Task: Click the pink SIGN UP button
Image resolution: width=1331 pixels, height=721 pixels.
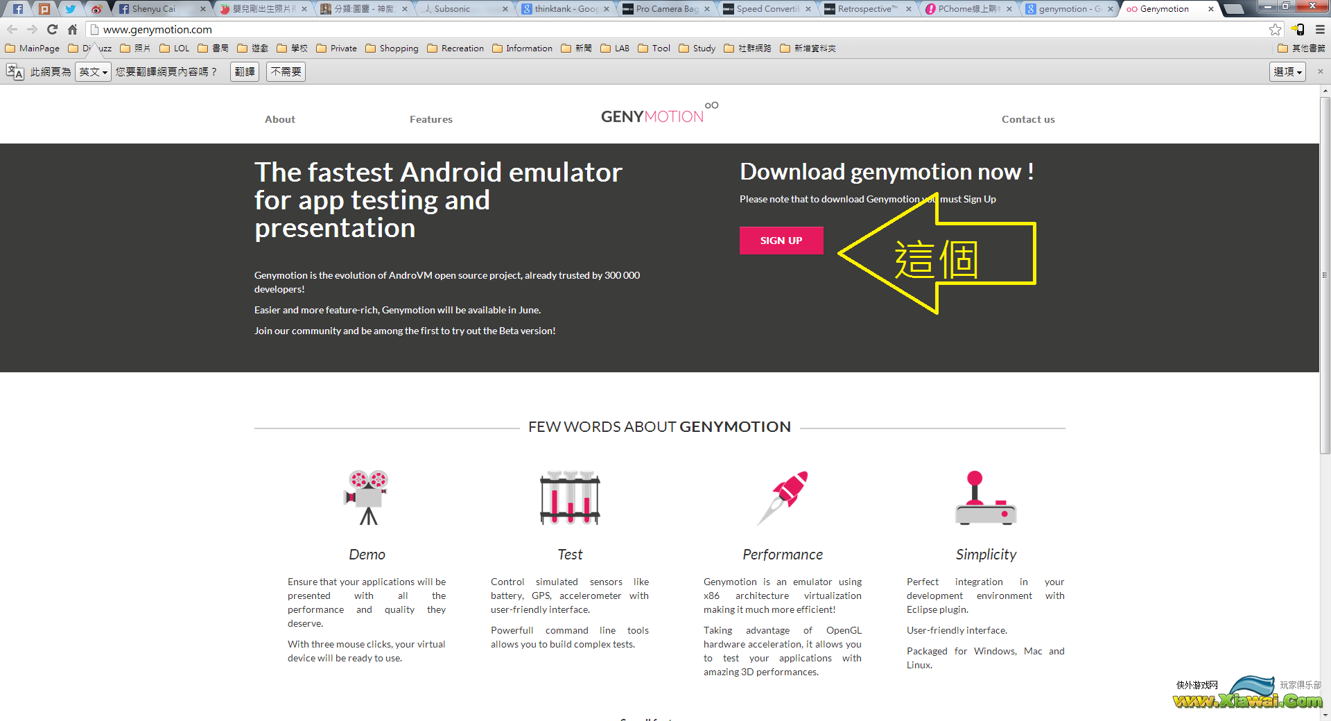Action: click(x=781, y=241)
